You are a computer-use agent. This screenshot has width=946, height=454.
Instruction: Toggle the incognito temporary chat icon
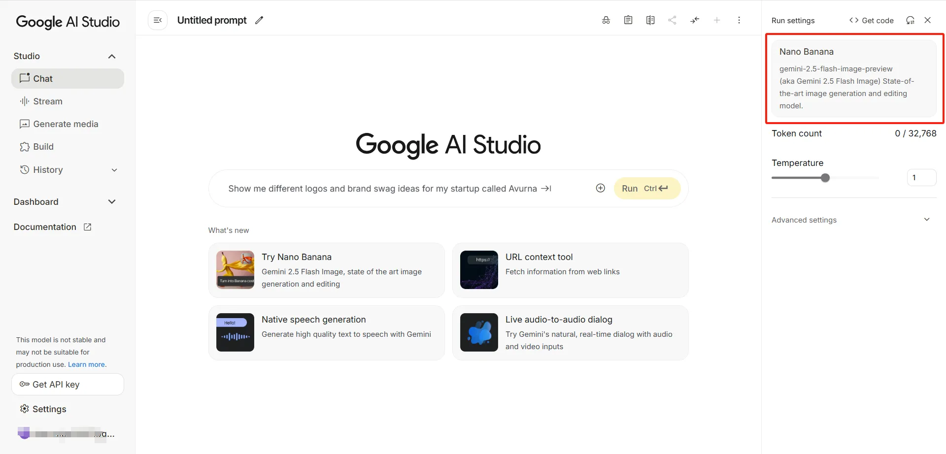tap(606, 20)
